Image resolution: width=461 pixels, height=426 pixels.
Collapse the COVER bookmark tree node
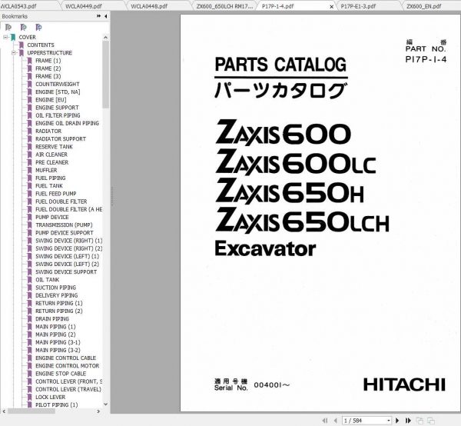(x=5, y=37)
